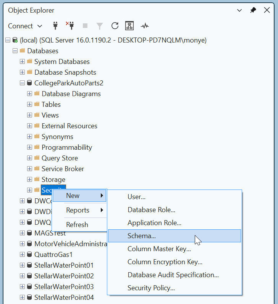Click the Databases folder icon
This screenshot has height=304, width=278.
[x=23, y=51]
